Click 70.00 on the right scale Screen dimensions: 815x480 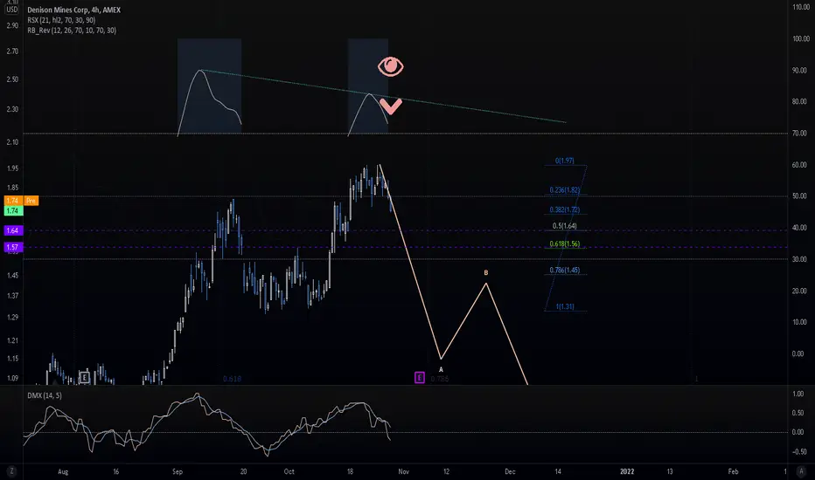(x=799, y=134)
